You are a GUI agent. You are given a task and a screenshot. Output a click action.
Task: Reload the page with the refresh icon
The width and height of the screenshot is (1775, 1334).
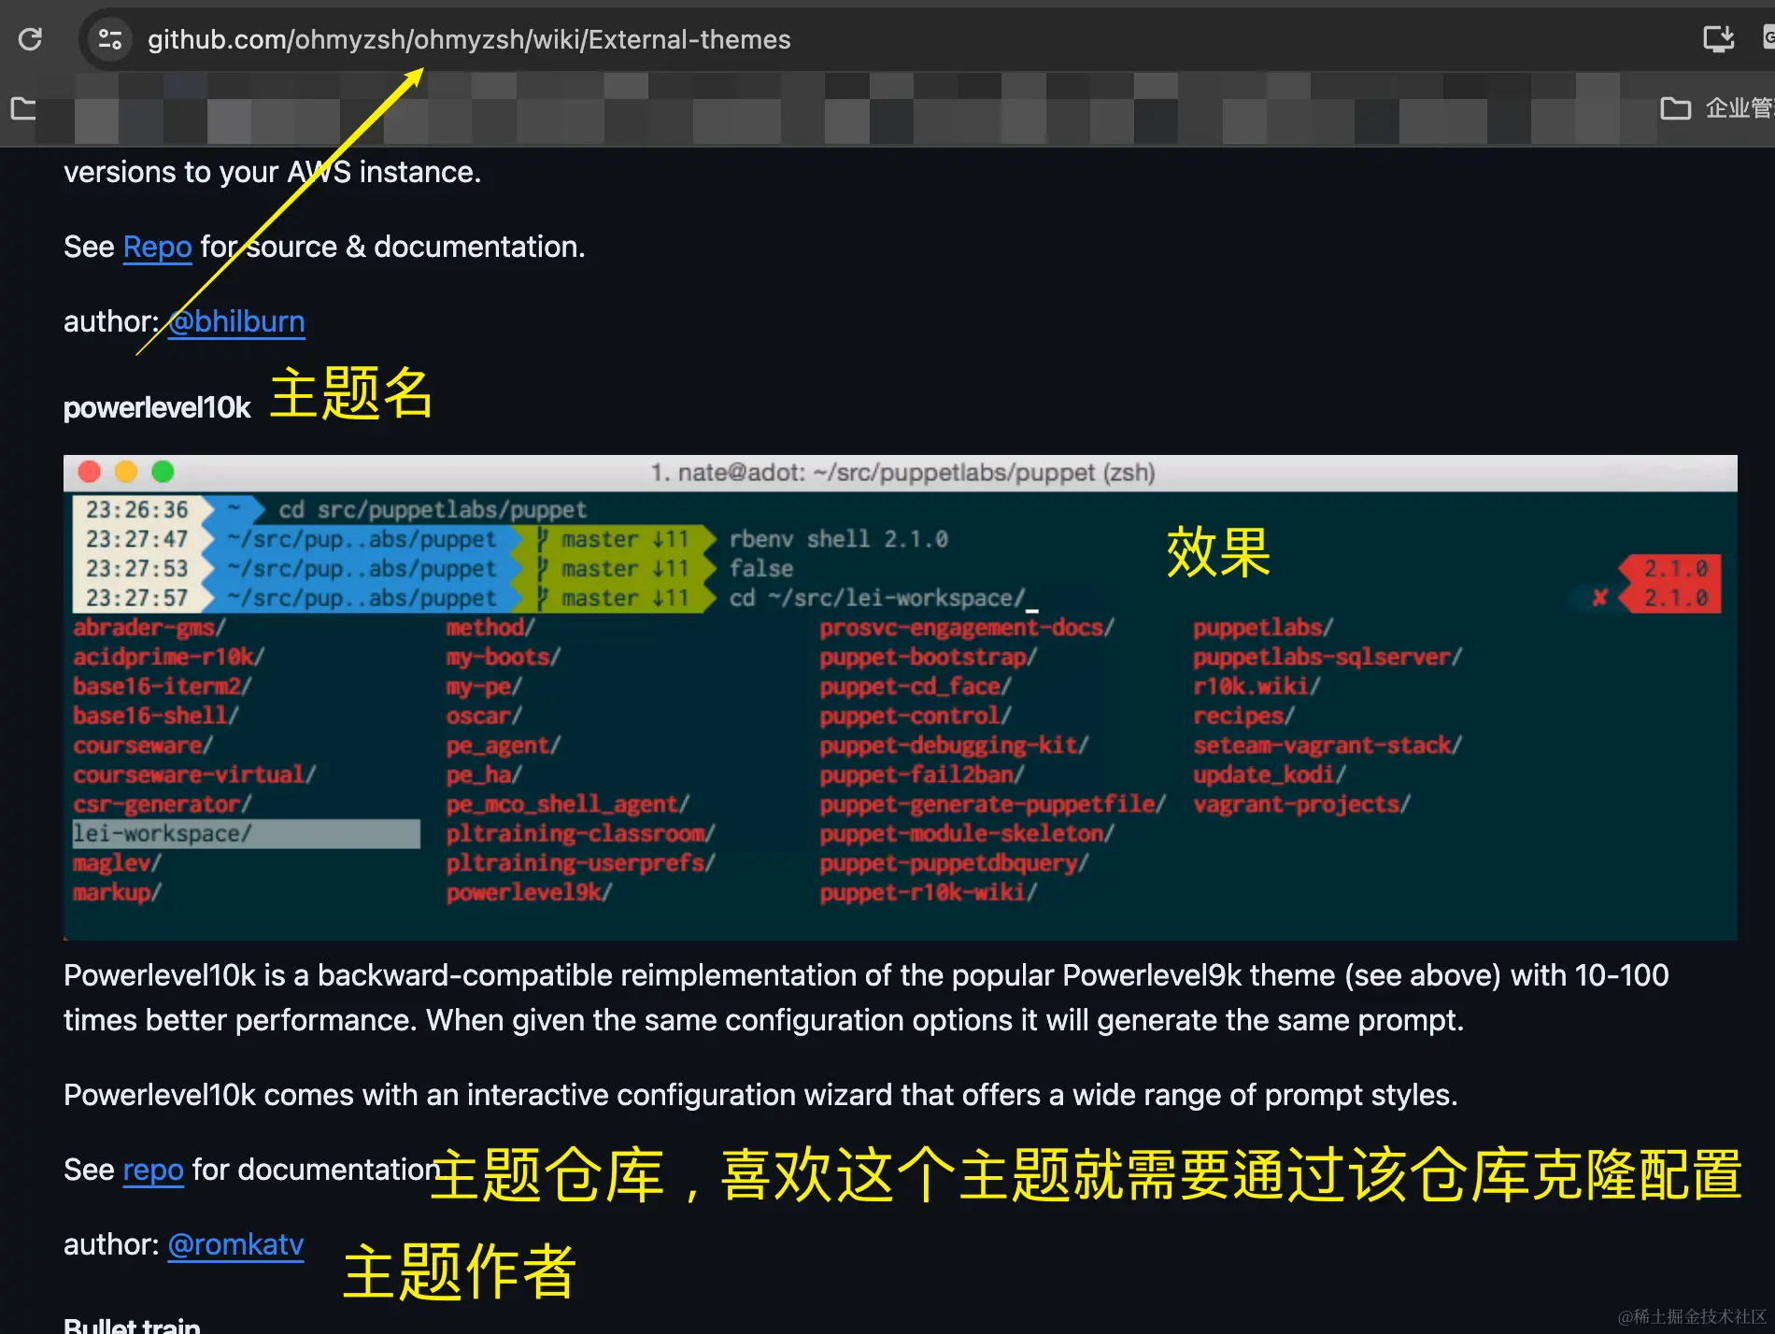click(30, 39)
